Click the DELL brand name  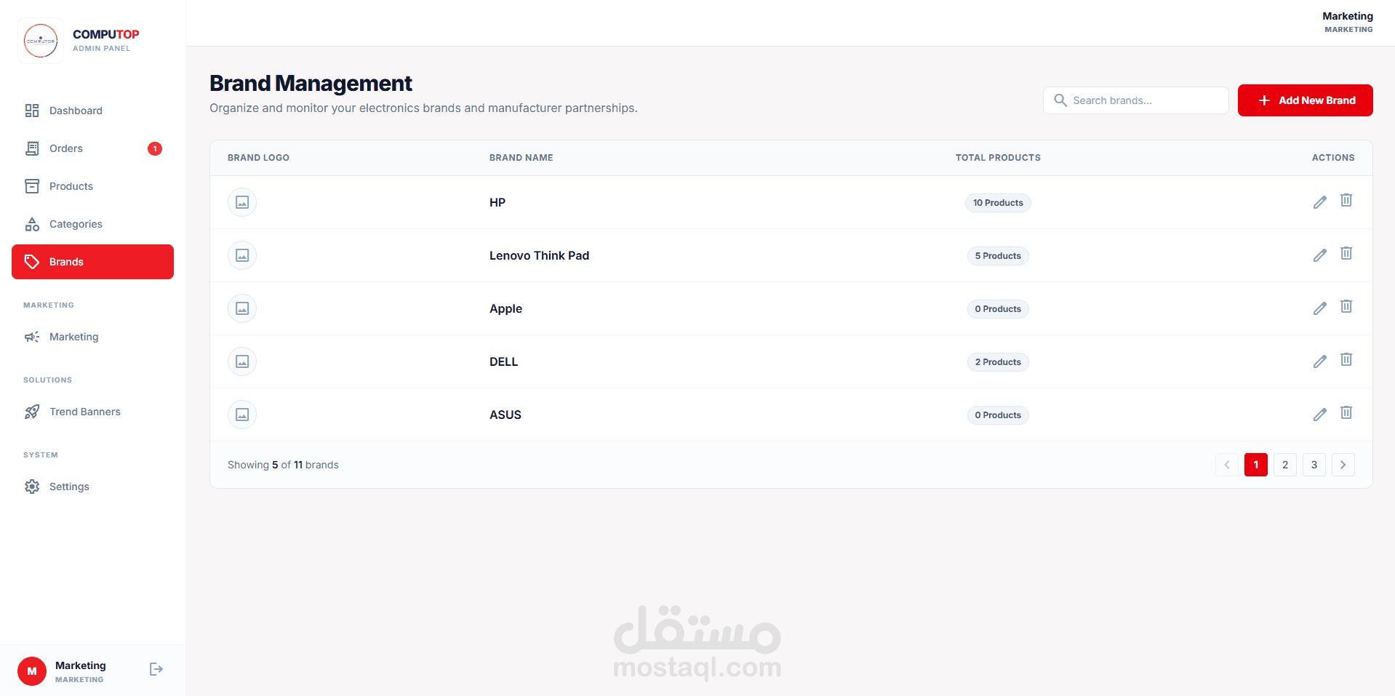pos(503,361)
